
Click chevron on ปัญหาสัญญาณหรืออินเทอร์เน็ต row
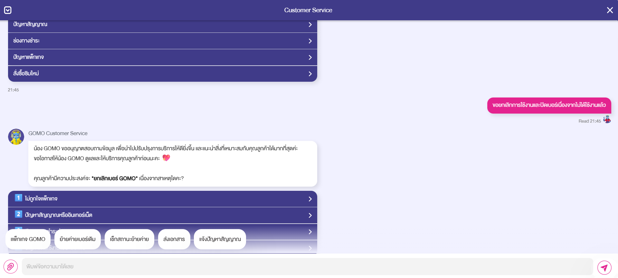(x=310, y=215)
